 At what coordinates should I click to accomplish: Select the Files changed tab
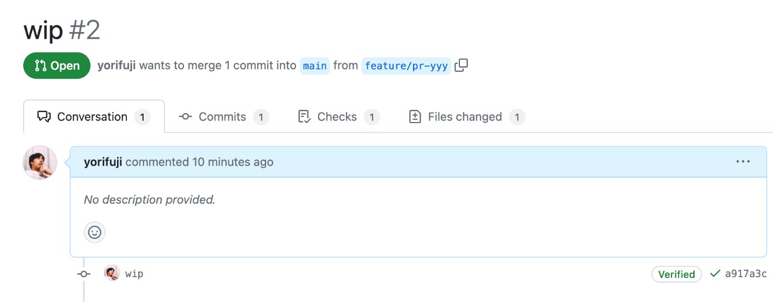[x=467, y=116]
